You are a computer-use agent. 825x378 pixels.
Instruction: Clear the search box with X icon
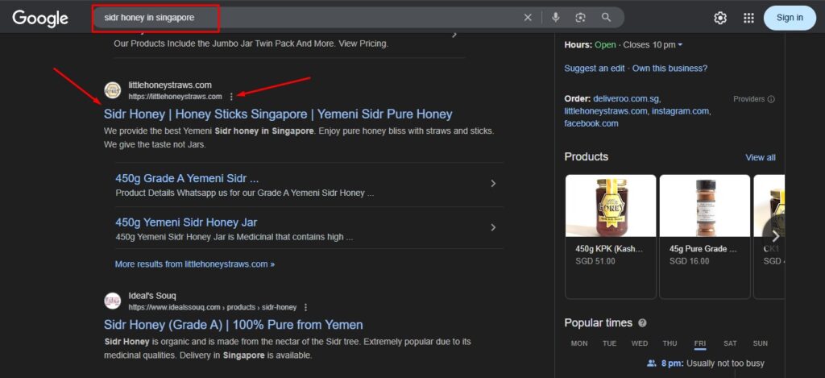click(528, 18)
